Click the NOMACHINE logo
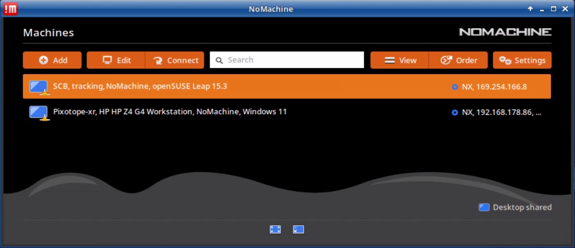The width and height of the screenshot is (575, 248). [x=505, y=32]
